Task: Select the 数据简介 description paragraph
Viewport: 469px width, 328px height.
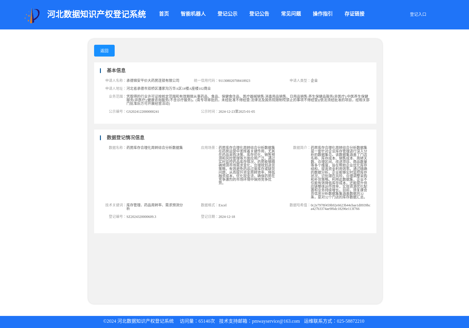Action: coord(339,172)
